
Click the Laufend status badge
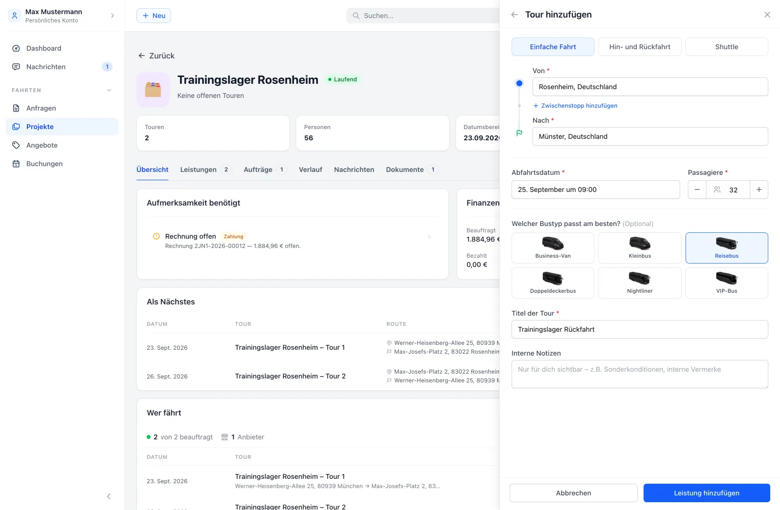(343, 79)
